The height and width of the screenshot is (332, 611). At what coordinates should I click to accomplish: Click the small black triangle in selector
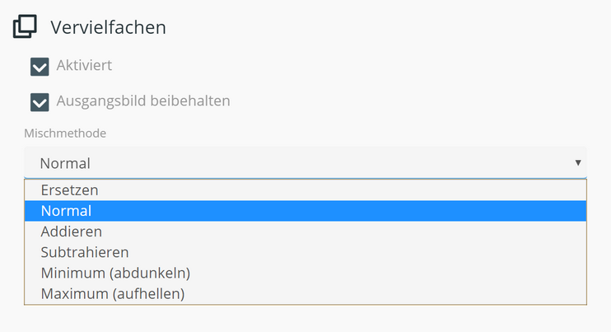tap(578, 163)
